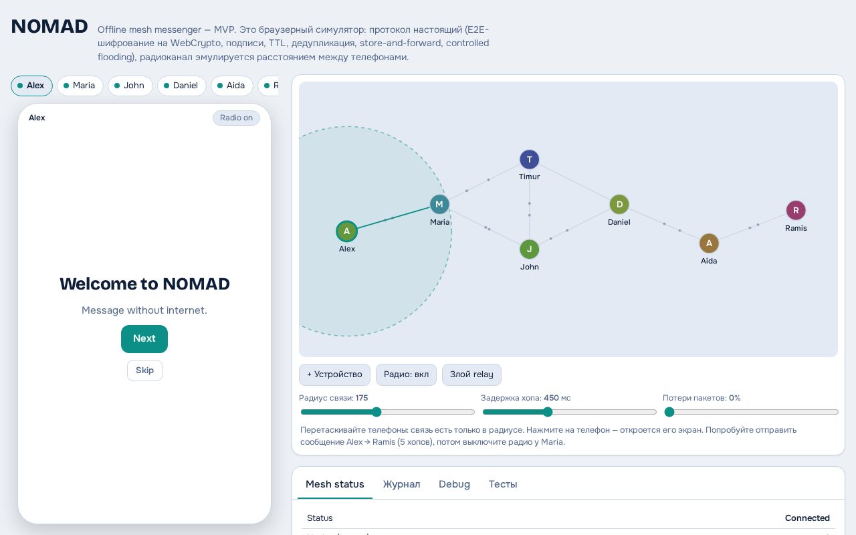Select the Aida node on the mesh map

[709, 243]
